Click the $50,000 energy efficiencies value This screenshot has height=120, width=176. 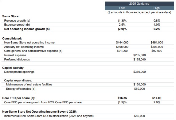tap(139, 89)
